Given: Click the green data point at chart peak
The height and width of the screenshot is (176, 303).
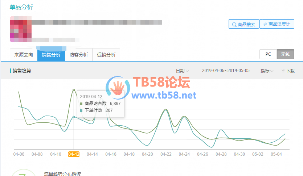Looking at the screenshot, I should 74,90.
